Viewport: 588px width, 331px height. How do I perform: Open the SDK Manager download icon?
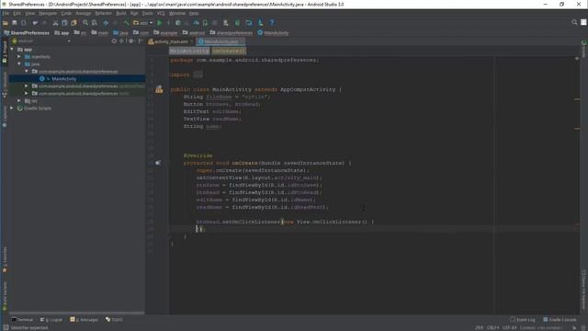pos(260,23)
